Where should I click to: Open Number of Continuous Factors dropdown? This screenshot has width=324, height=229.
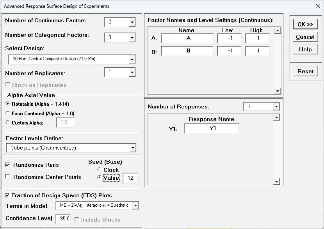pos(132,22)
